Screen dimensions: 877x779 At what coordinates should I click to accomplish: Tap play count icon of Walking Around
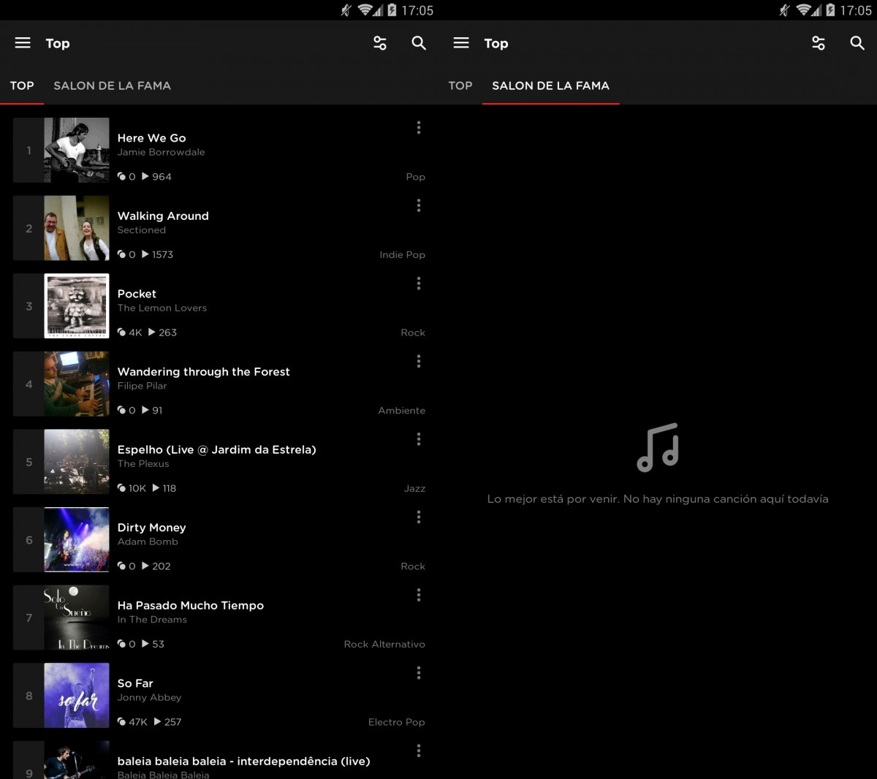tap(145, 254)
